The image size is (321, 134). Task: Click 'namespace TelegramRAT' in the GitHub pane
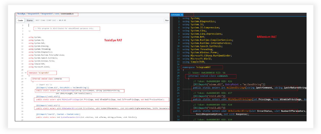point(39,73)
